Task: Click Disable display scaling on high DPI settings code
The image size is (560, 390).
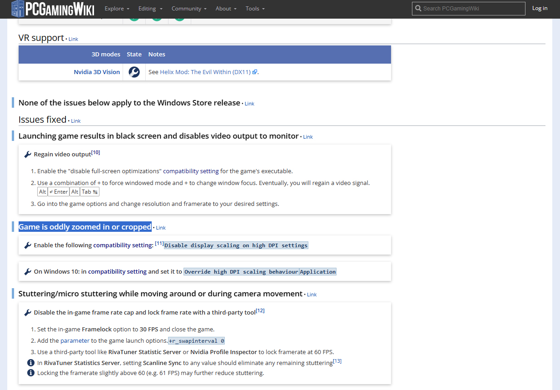Action: [236, 245]
